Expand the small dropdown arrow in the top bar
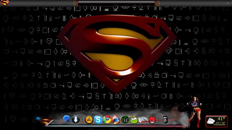 tap(228, 3)
